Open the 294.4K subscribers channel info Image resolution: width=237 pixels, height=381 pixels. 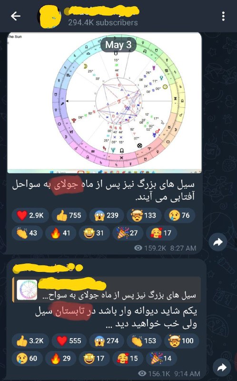103,22
